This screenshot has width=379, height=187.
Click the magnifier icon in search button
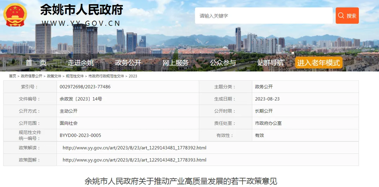pos(341,15)
